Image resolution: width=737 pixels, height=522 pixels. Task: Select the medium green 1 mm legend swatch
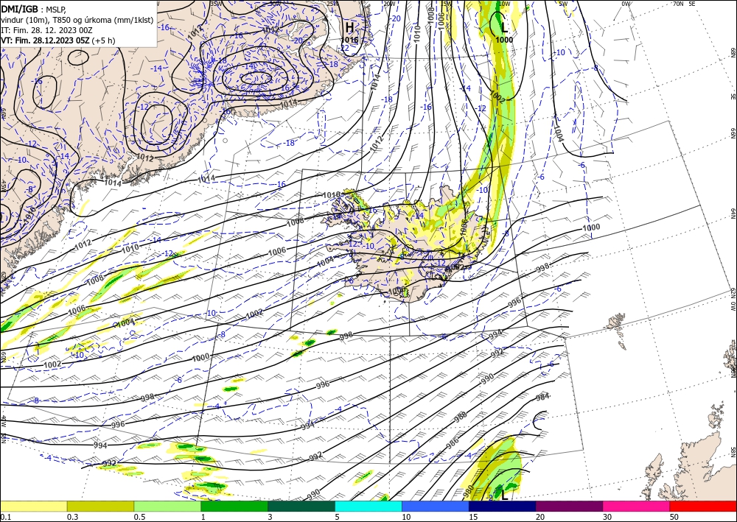click(234, 506)
